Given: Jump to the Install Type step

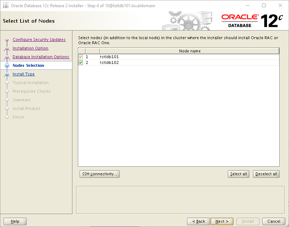Looking at the screenshot, I should click(x=23, y=74).
